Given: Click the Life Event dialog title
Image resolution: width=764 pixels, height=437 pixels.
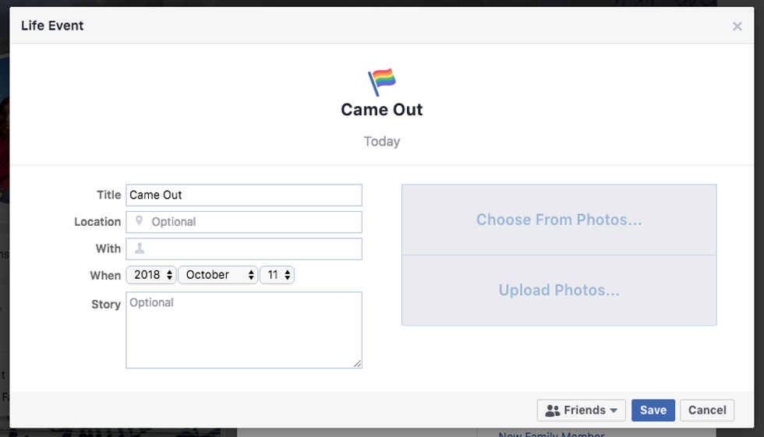Looking at the screenshot, I should coord(52,26).
